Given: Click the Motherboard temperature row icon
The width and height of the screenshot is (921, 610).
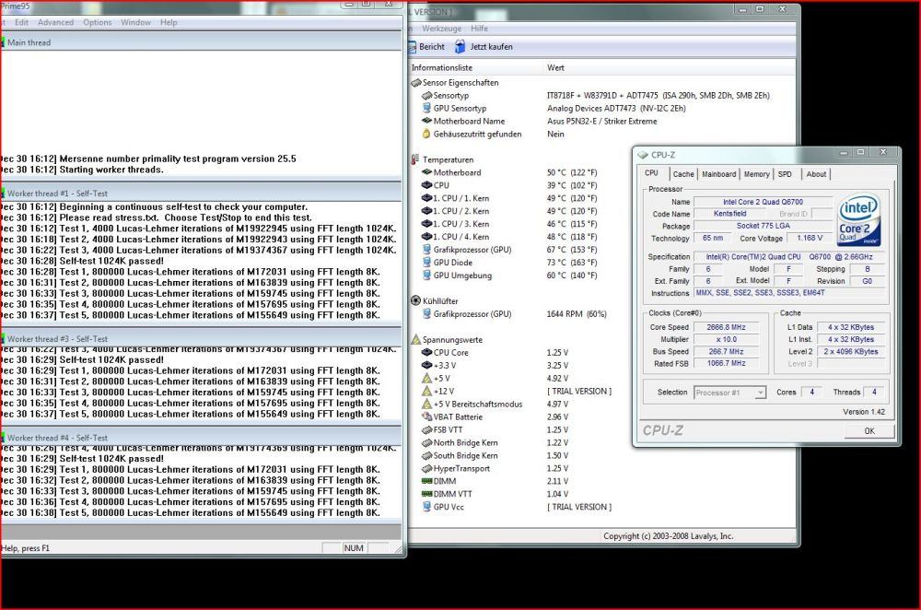Looking at the screenshot, I should pos(427,172).
